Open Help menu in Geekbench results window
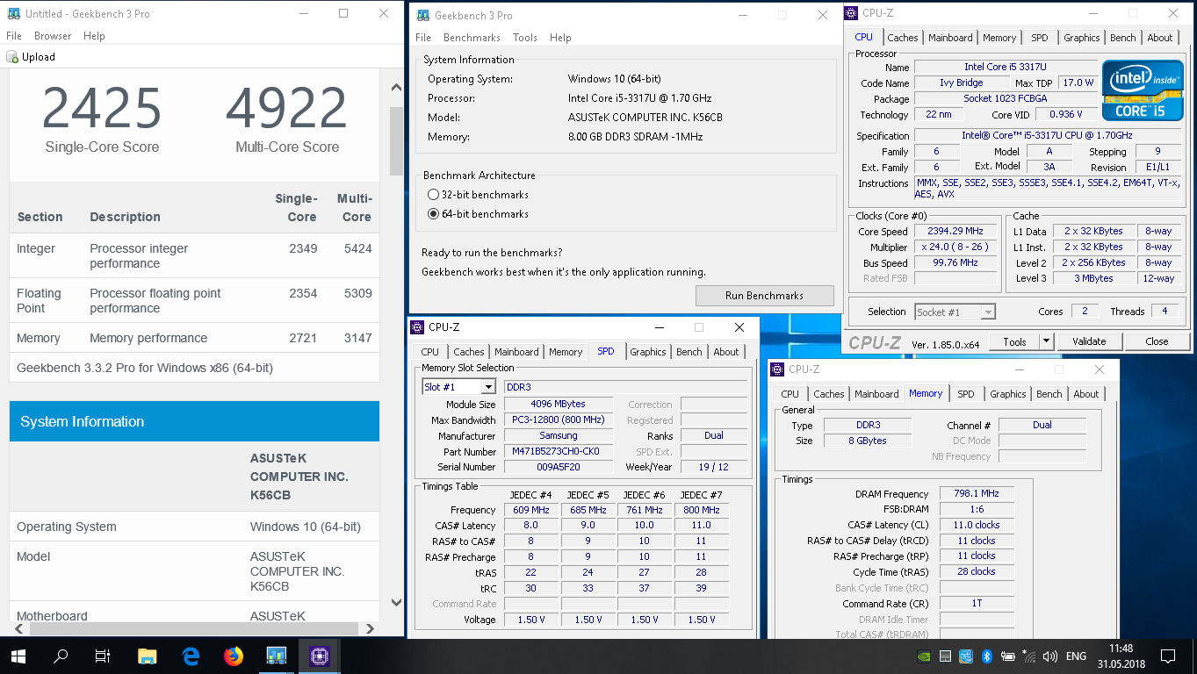This screenshot has width=1197, height=674. click(x=94, y=36)
